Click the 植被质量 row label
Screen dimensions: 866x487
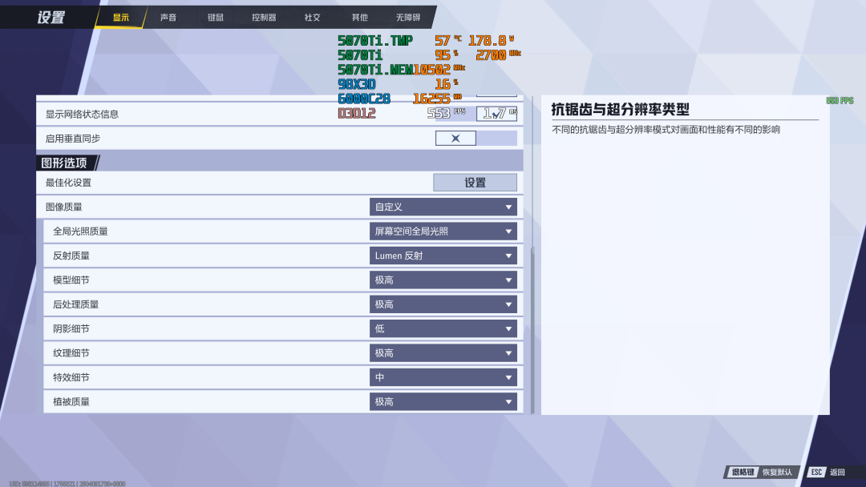tap(71, 401)
